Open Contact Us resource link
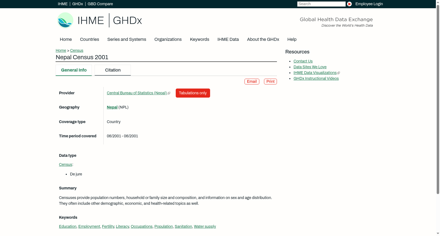The height and width of the screenshot is (236, 440). tap(303, 61)
